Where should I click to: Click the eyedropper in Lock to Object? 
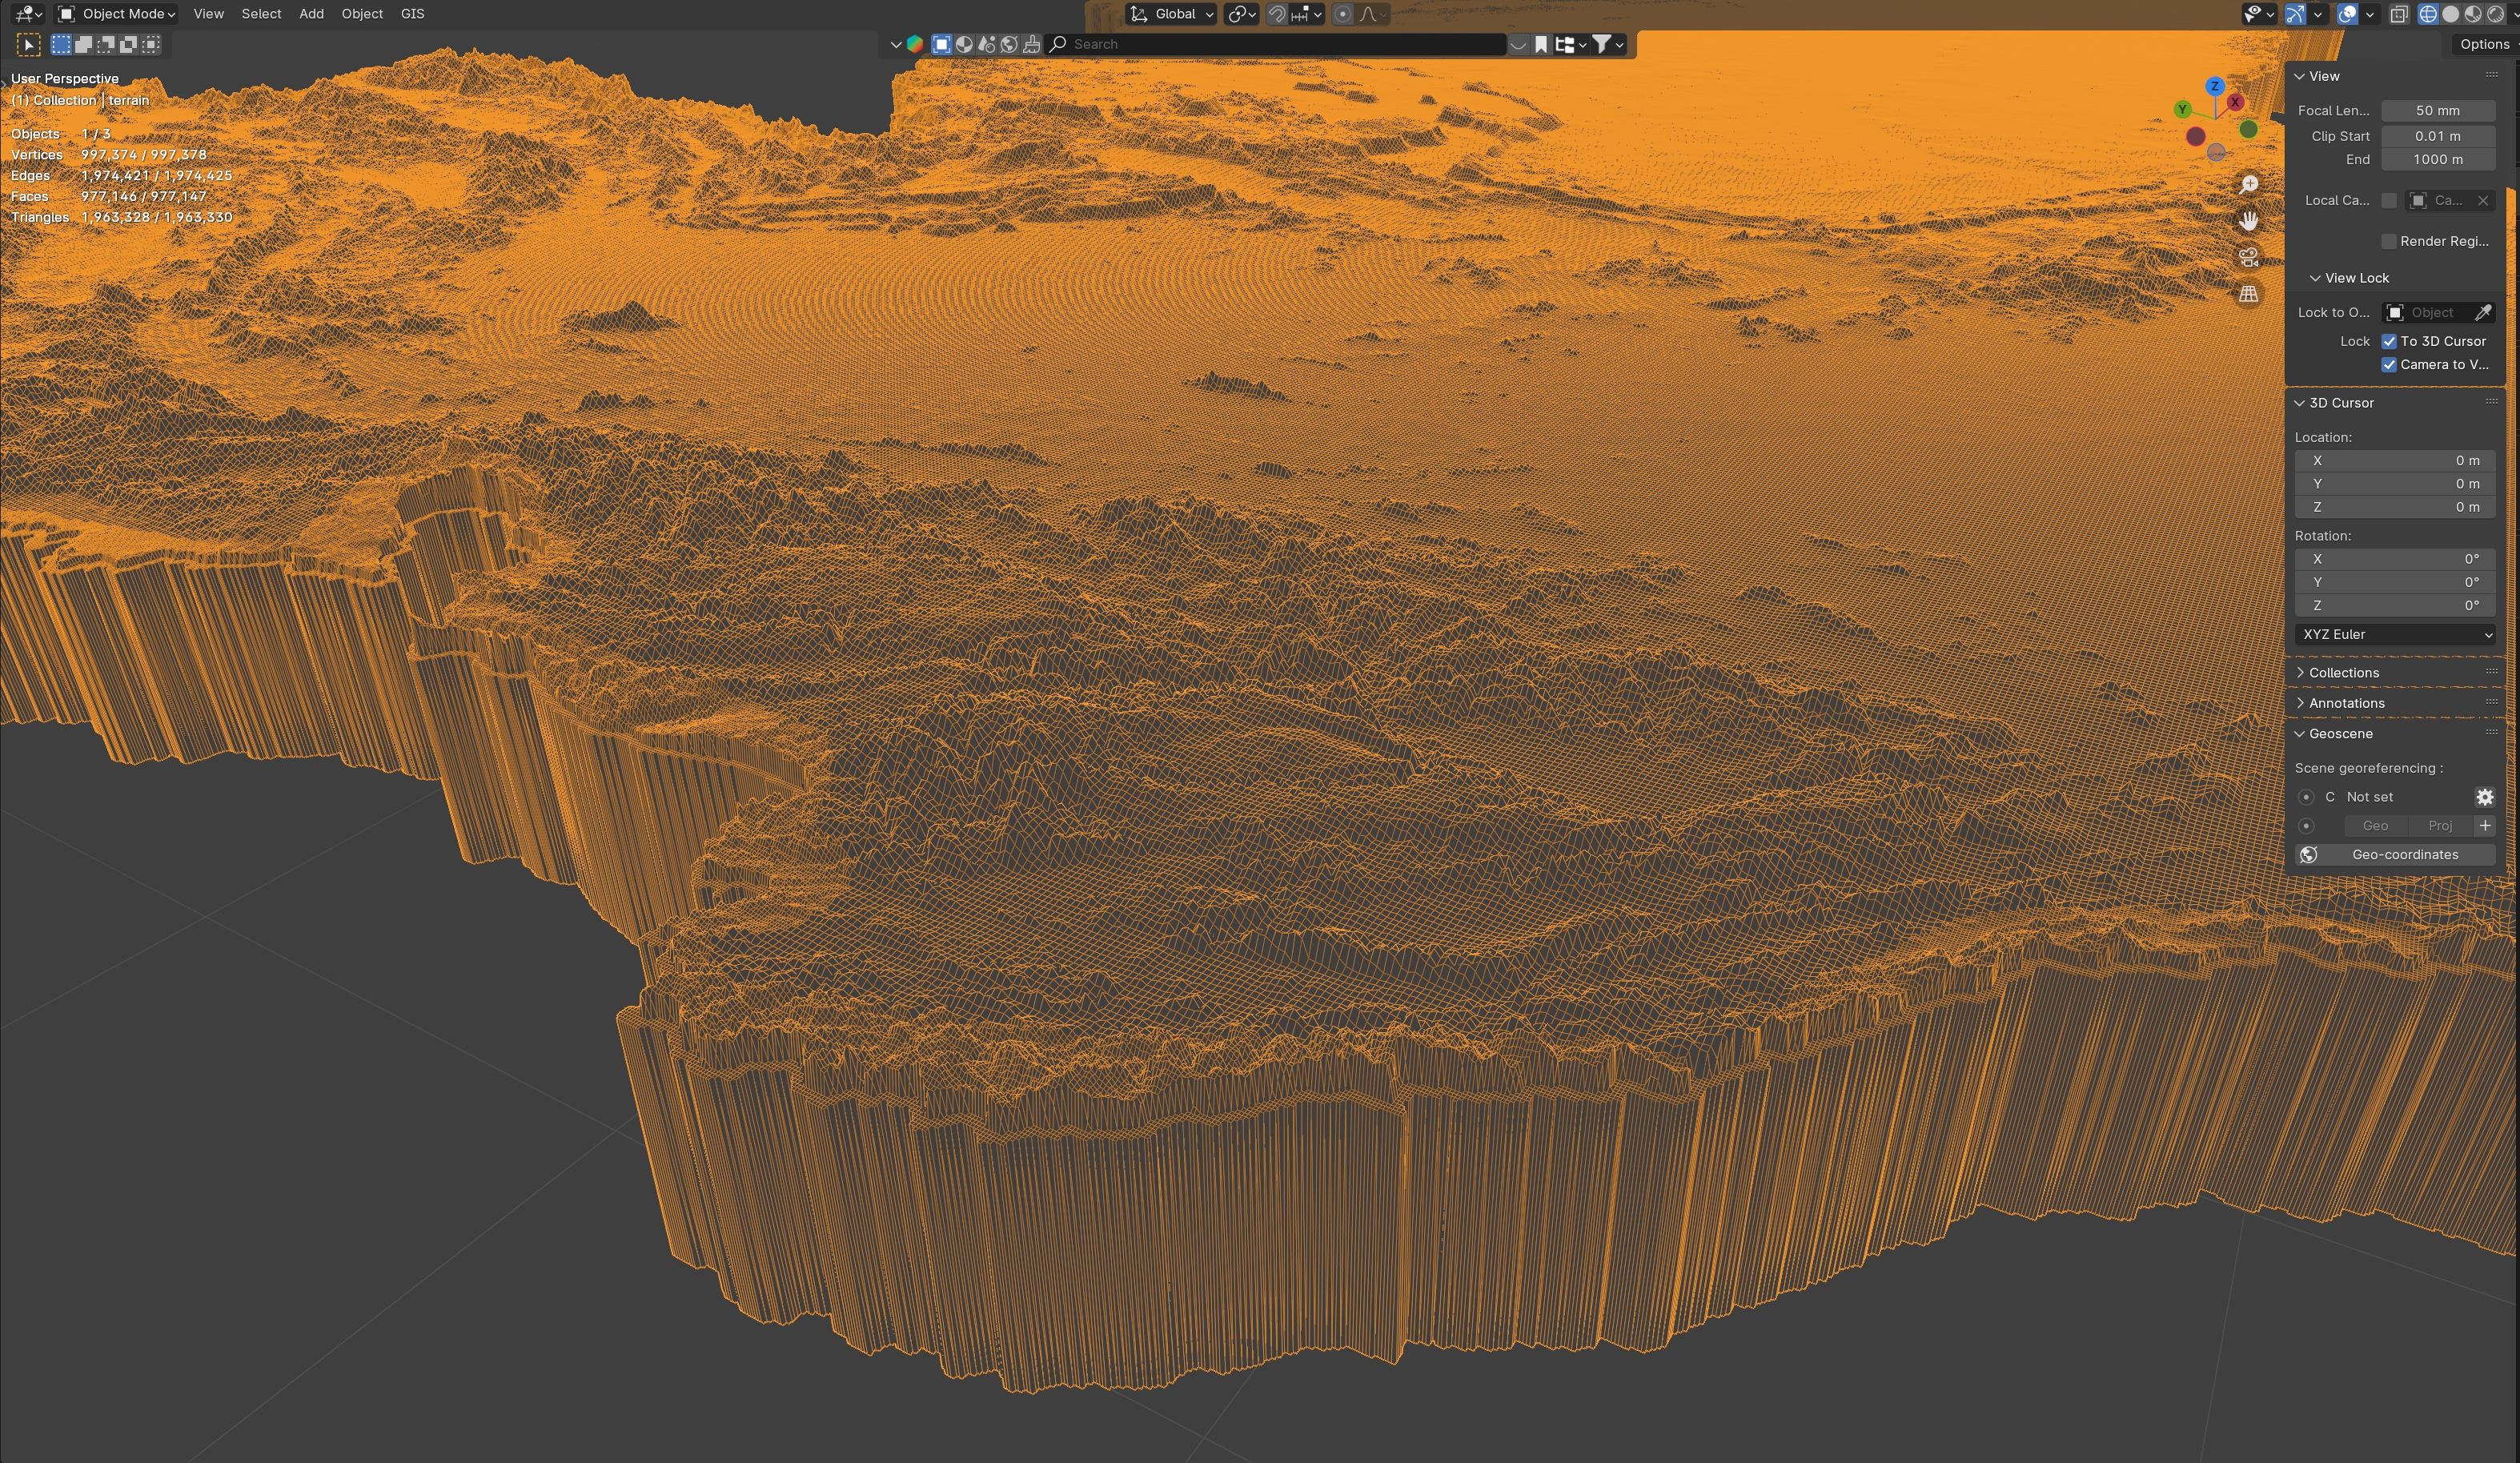click(2482, 313)
